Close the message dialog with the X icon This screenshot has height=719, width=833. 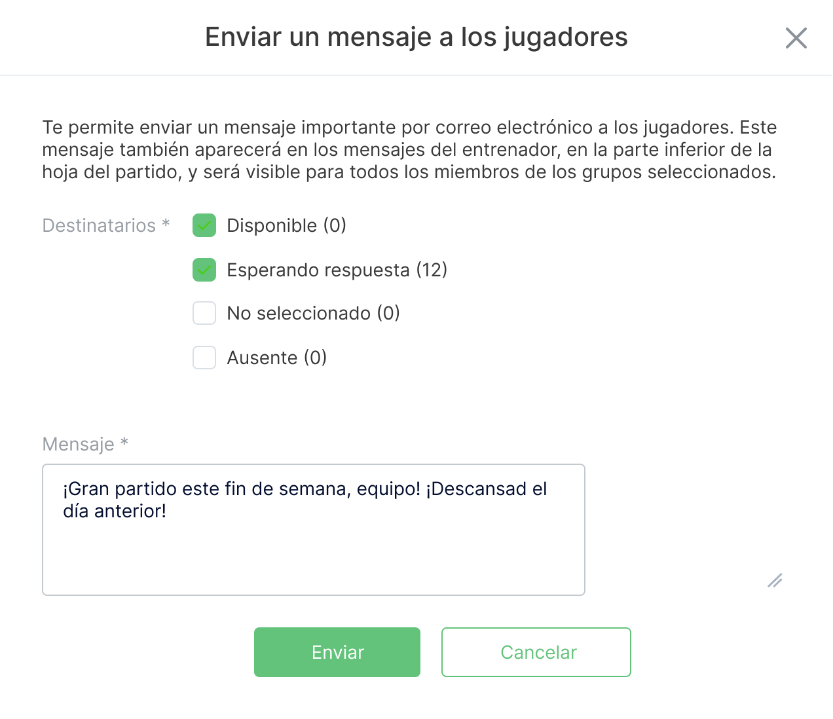[796, 39]
